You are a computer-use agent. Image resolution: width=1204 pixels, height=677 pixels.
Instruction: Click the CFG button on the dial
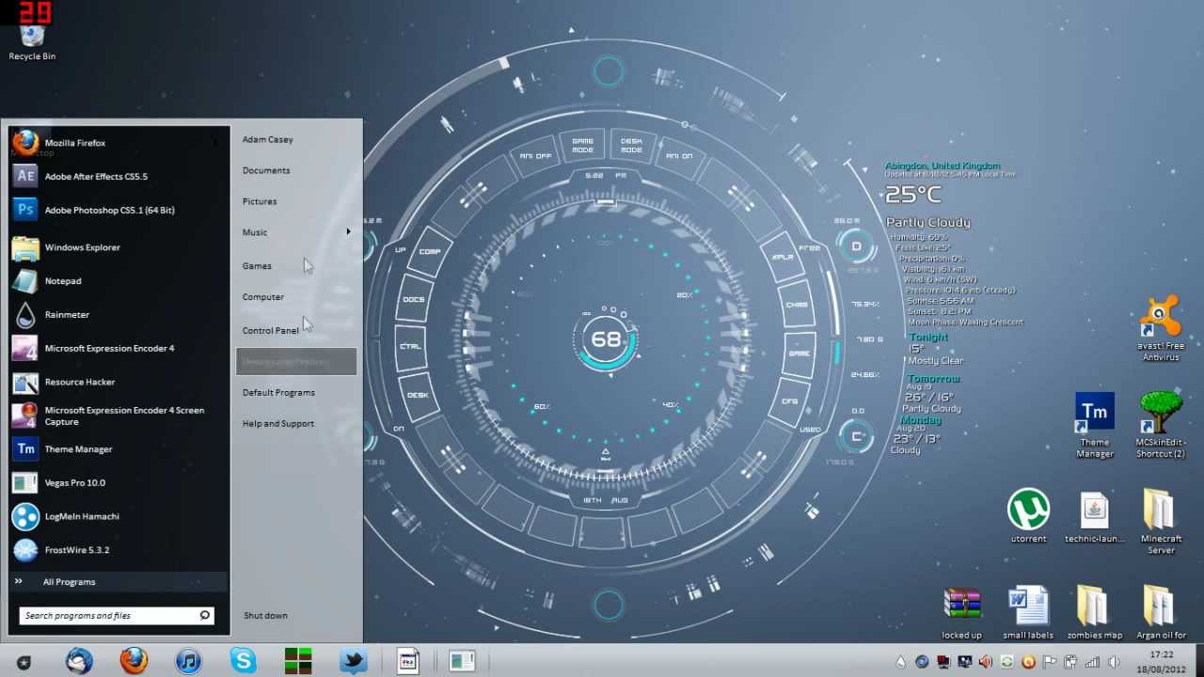pyautogui.click(x=789, y=401)
